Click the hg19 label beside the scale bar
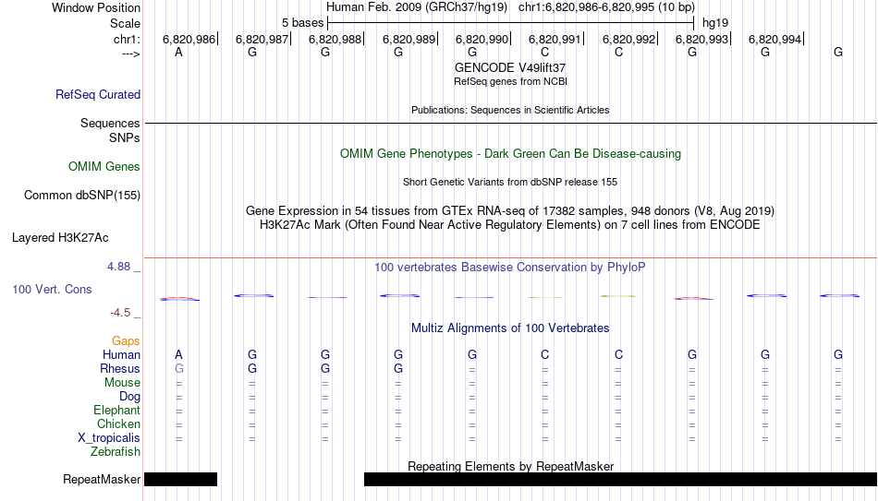 (x=715, y=23)
